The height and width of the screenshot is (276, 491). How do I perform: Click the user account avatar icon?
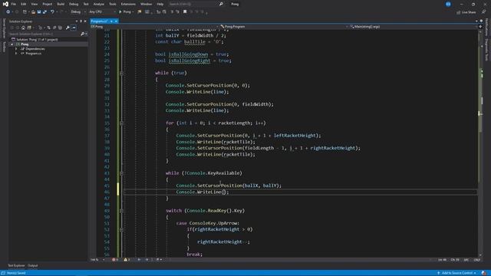[448, 4]
